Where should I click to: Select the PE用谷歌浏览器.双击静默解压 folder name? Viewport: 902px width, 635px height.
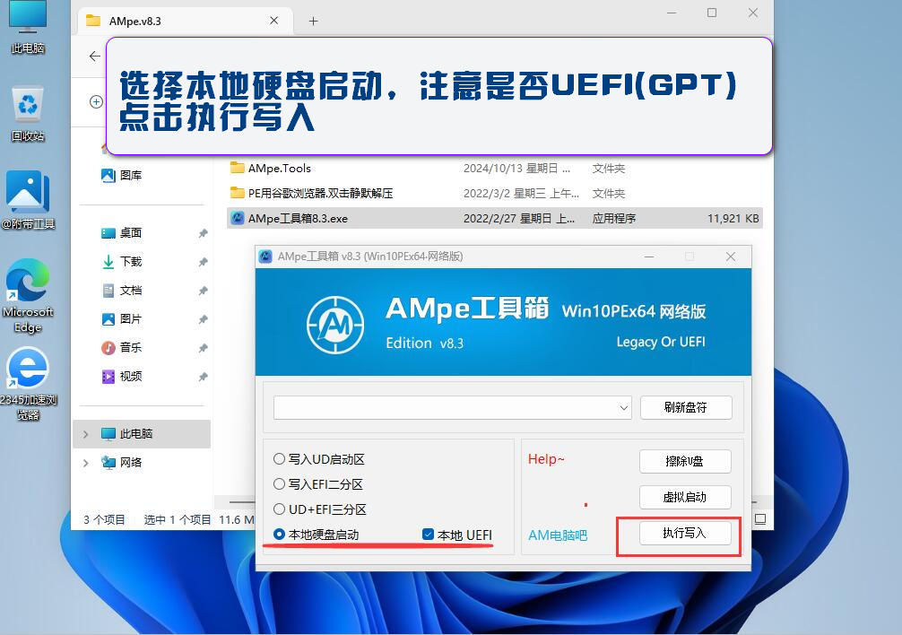pyautogui.click(x=320, y=193)
